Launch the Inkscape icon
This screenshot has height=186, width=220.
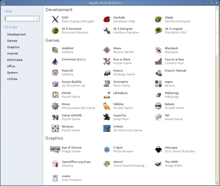point(158,150)
